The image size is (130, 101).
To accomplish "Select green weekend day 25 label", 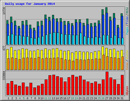I will point(99,98).
